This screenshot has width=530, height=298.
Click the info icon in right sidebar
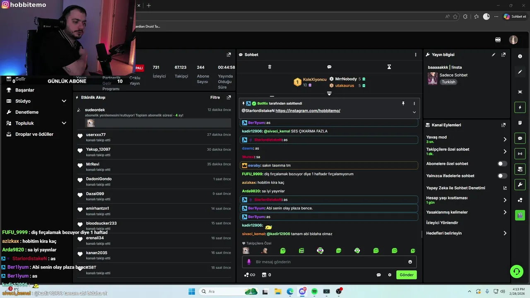pos(520,56)
